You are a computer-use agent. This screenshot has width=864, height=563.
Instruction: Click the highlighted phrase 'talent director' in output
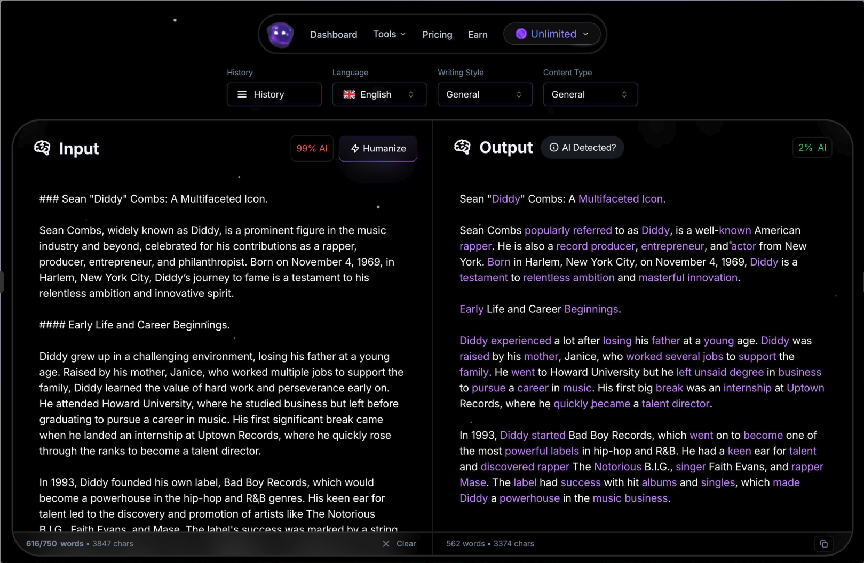coord(675,404)
